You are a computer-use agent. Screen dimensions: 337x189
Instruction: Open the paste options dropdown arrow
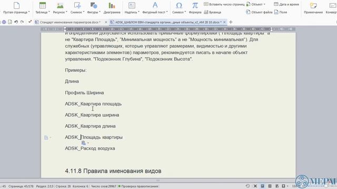(88, 143)
